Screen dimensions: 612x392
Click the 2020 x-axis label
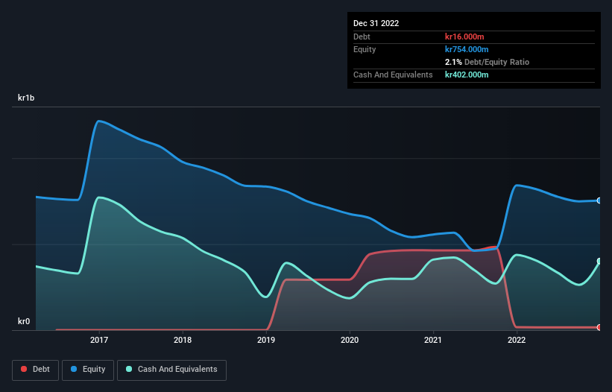[x=350, y=340]
